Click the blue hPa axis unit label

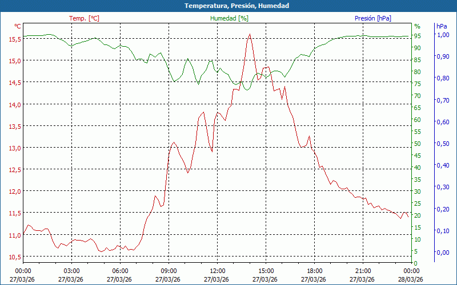(x=442, y=26)
